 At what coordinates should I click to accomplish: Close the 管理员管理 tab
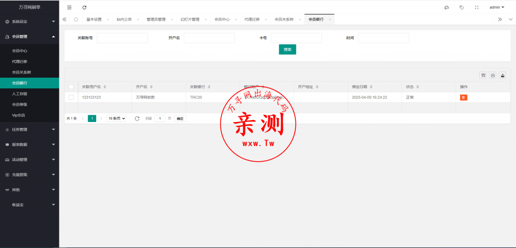tap(172, 20)
